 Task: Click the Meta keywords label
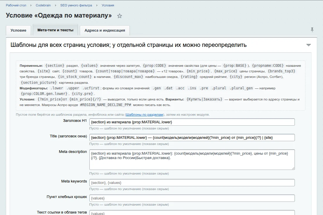point(74,181)
